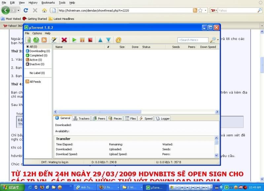Screen dimensions: 264x191
Task: Click the search magnifier icon in µTorrent
Action: tap(213, 40)
